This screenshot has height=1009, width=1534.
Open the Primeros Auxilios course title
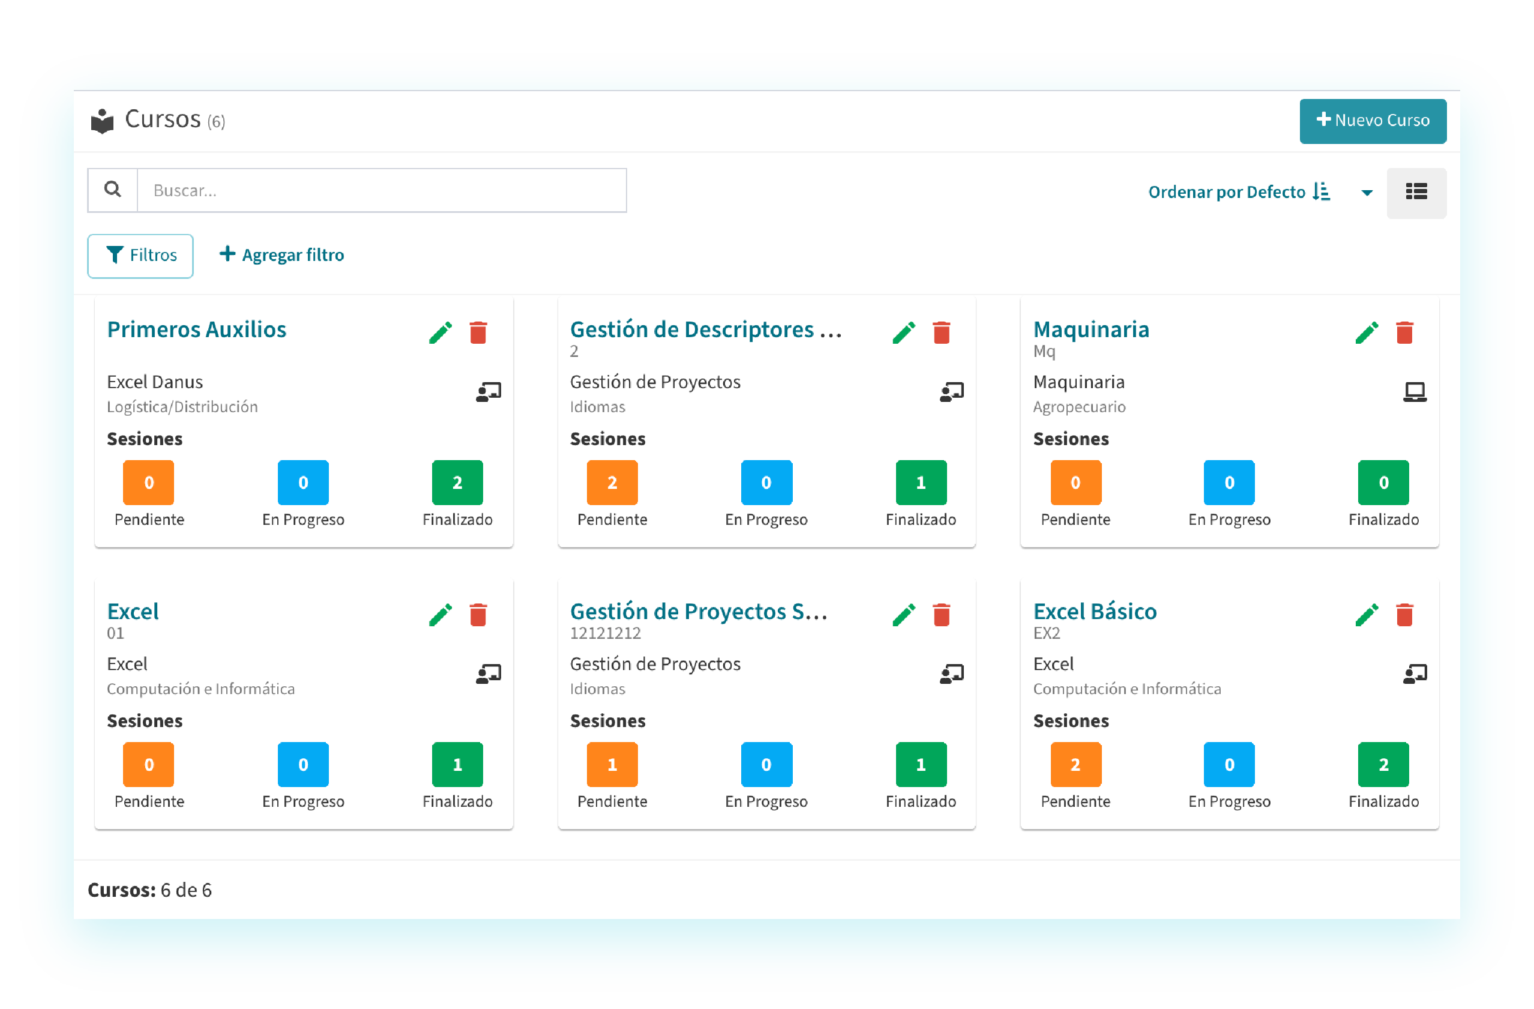pos(197,329)
